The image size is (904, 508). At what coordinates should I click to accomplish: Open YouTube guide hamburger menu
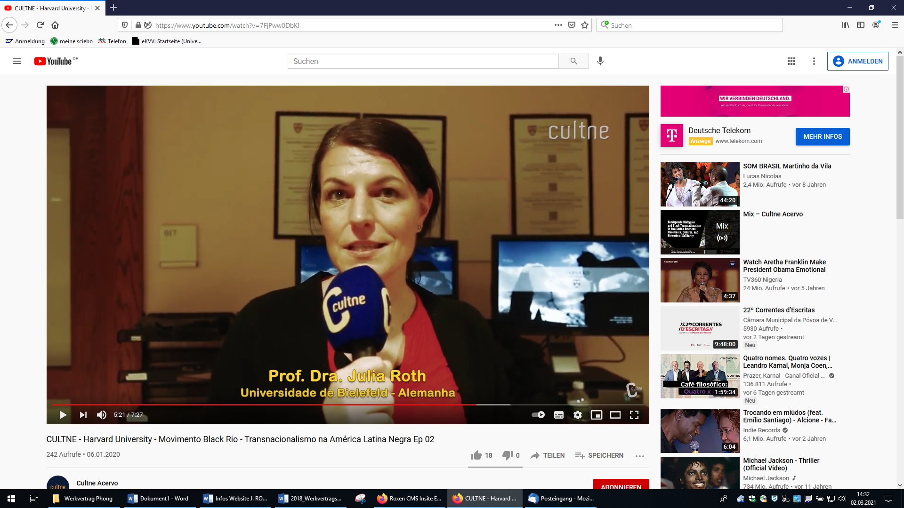pos(17,61)
